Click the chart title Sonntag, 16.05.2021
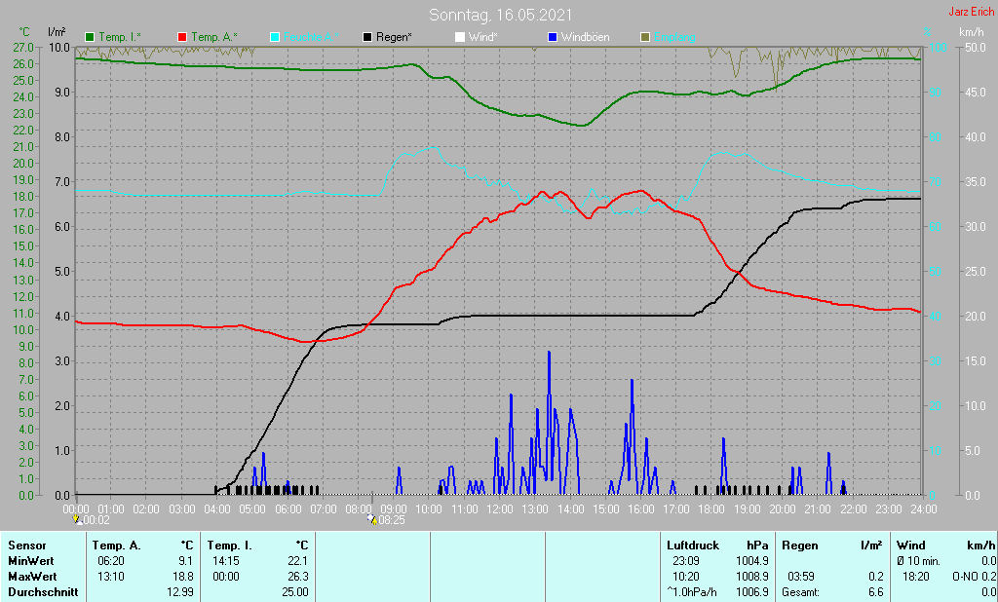The width and height of the screenshot is (998, 602). tap(500, 15)
